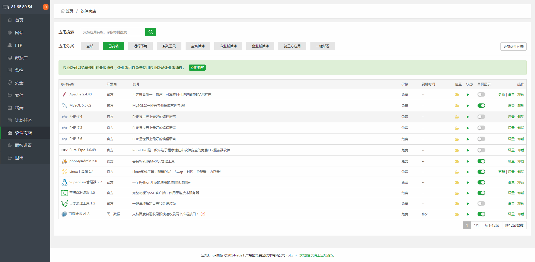Click the Supervisor penguin icon
The height and width of the screenshot is (262, 535).
click(x=64, y=182)
